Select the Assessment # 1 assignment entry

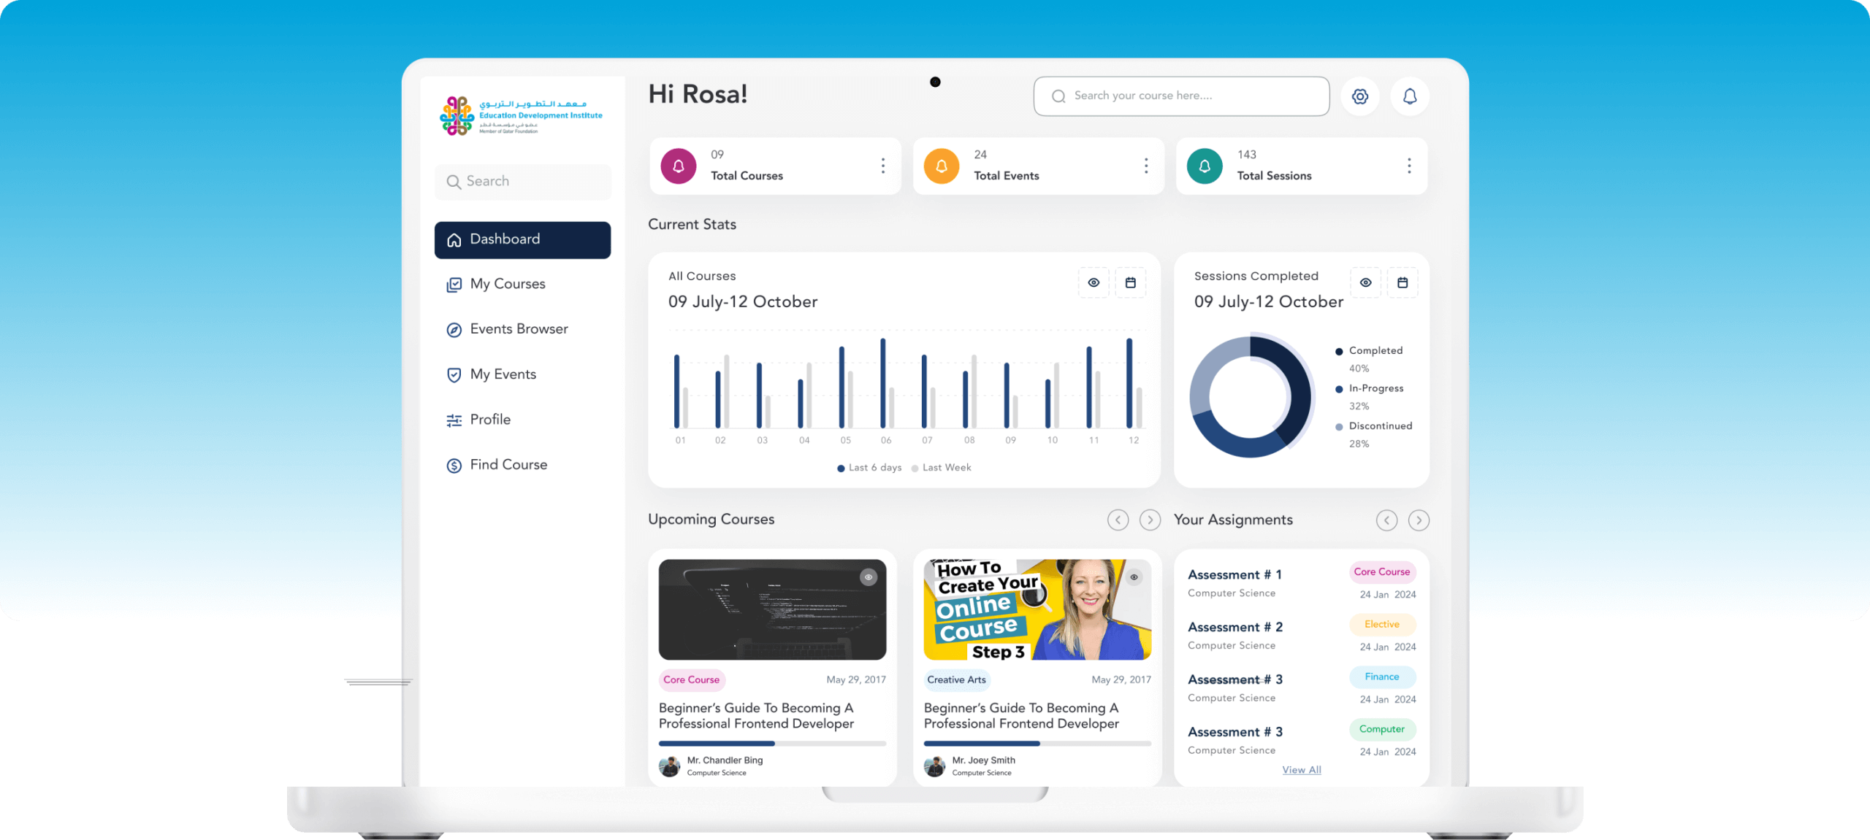(x=1234, y=575)
